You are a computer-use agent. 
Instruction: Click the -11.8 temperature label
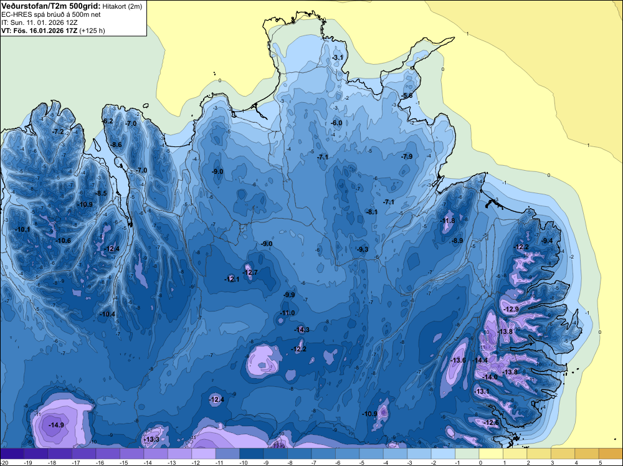coord(448,221)
